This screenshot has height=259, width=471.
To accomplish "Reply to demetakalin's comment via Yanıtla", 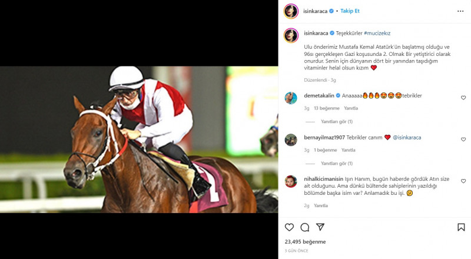I will [x=351, y=108].
